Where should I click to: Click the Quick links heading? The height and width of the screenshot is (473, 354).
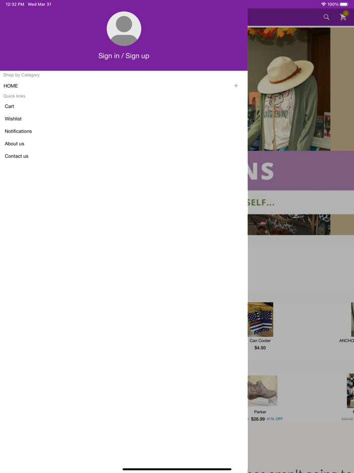(14, 96)
